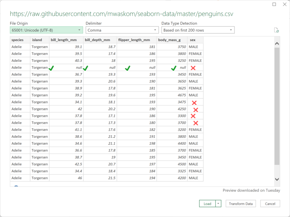Click bill length cell 46
Screen dimensions: 290x217
(66, 178)
